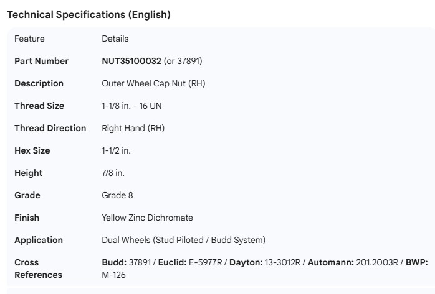Viewport: 435px width, 294px height.
Task: Select the 1-1/8 in. - 16 UN value
Action: point(131,106)
